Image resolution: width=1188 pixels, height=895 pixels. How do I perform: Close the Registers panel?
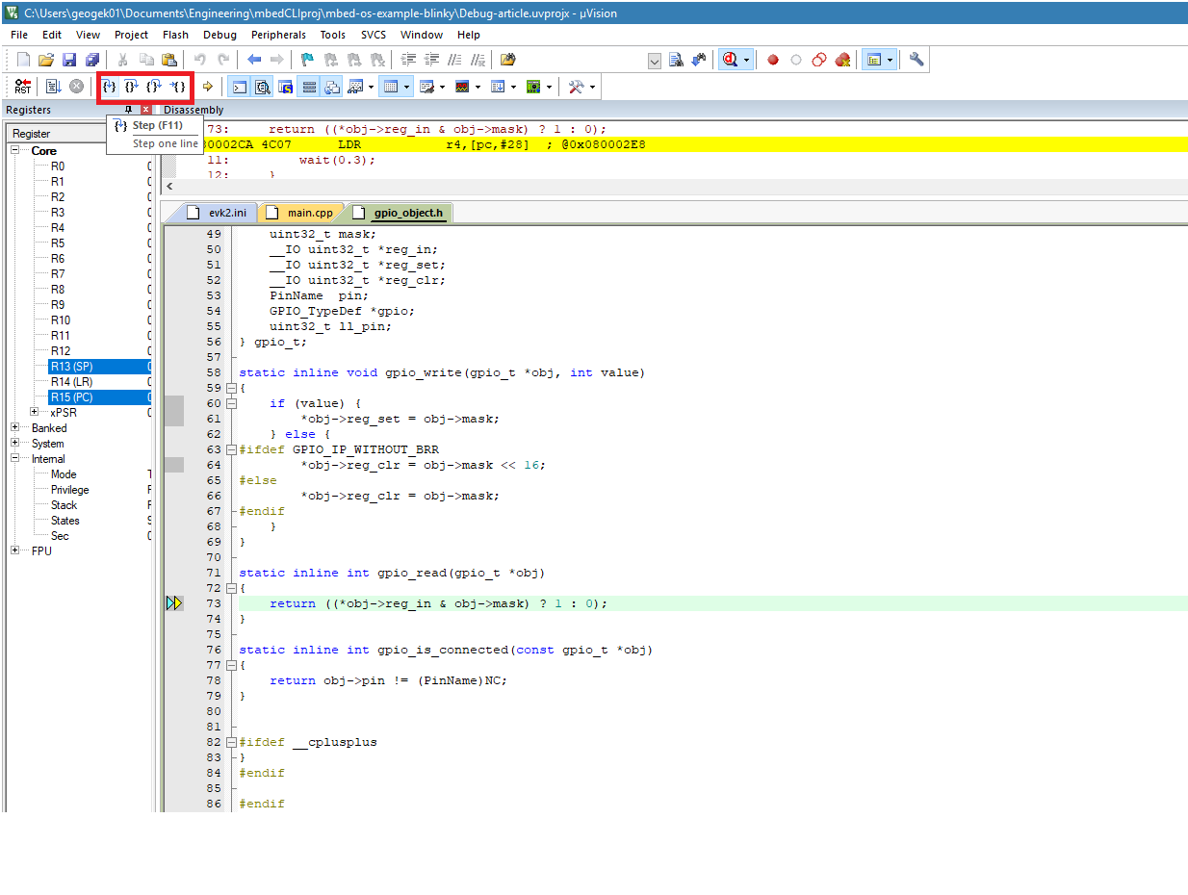pyautogui.click(x=146, y=110)
